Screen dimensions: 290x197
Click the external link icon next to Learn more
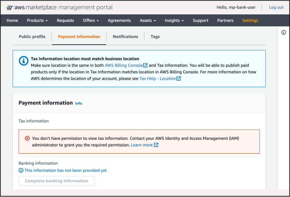pyautogui.click(x=155, y=145)
